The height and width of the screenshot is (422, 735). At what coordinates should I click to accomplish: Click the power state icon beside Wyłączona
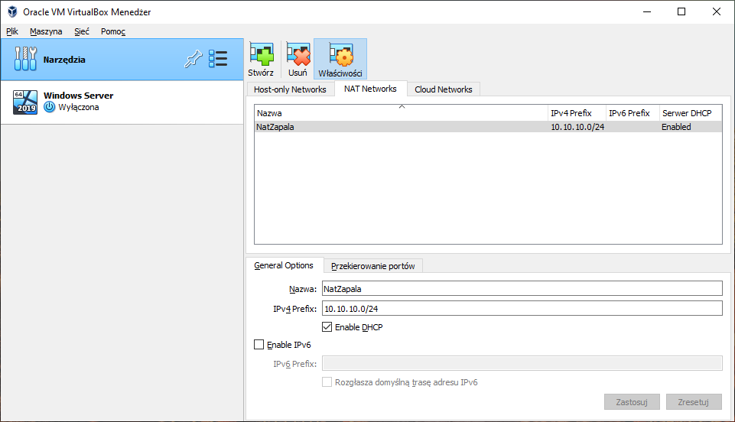pos(49,107)
